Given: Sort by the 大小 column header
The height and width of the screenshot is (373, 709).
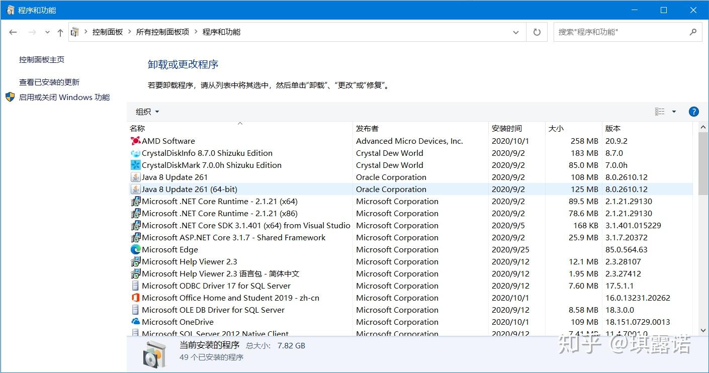Looking at the screenshot, I should [x=574, y=129].
